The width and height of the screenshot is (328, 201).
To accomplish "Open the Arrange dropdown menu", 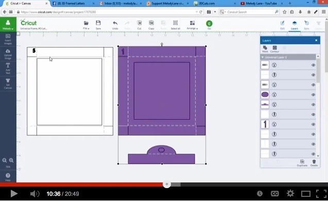I will pyautogui.click(x=192, y=25).
